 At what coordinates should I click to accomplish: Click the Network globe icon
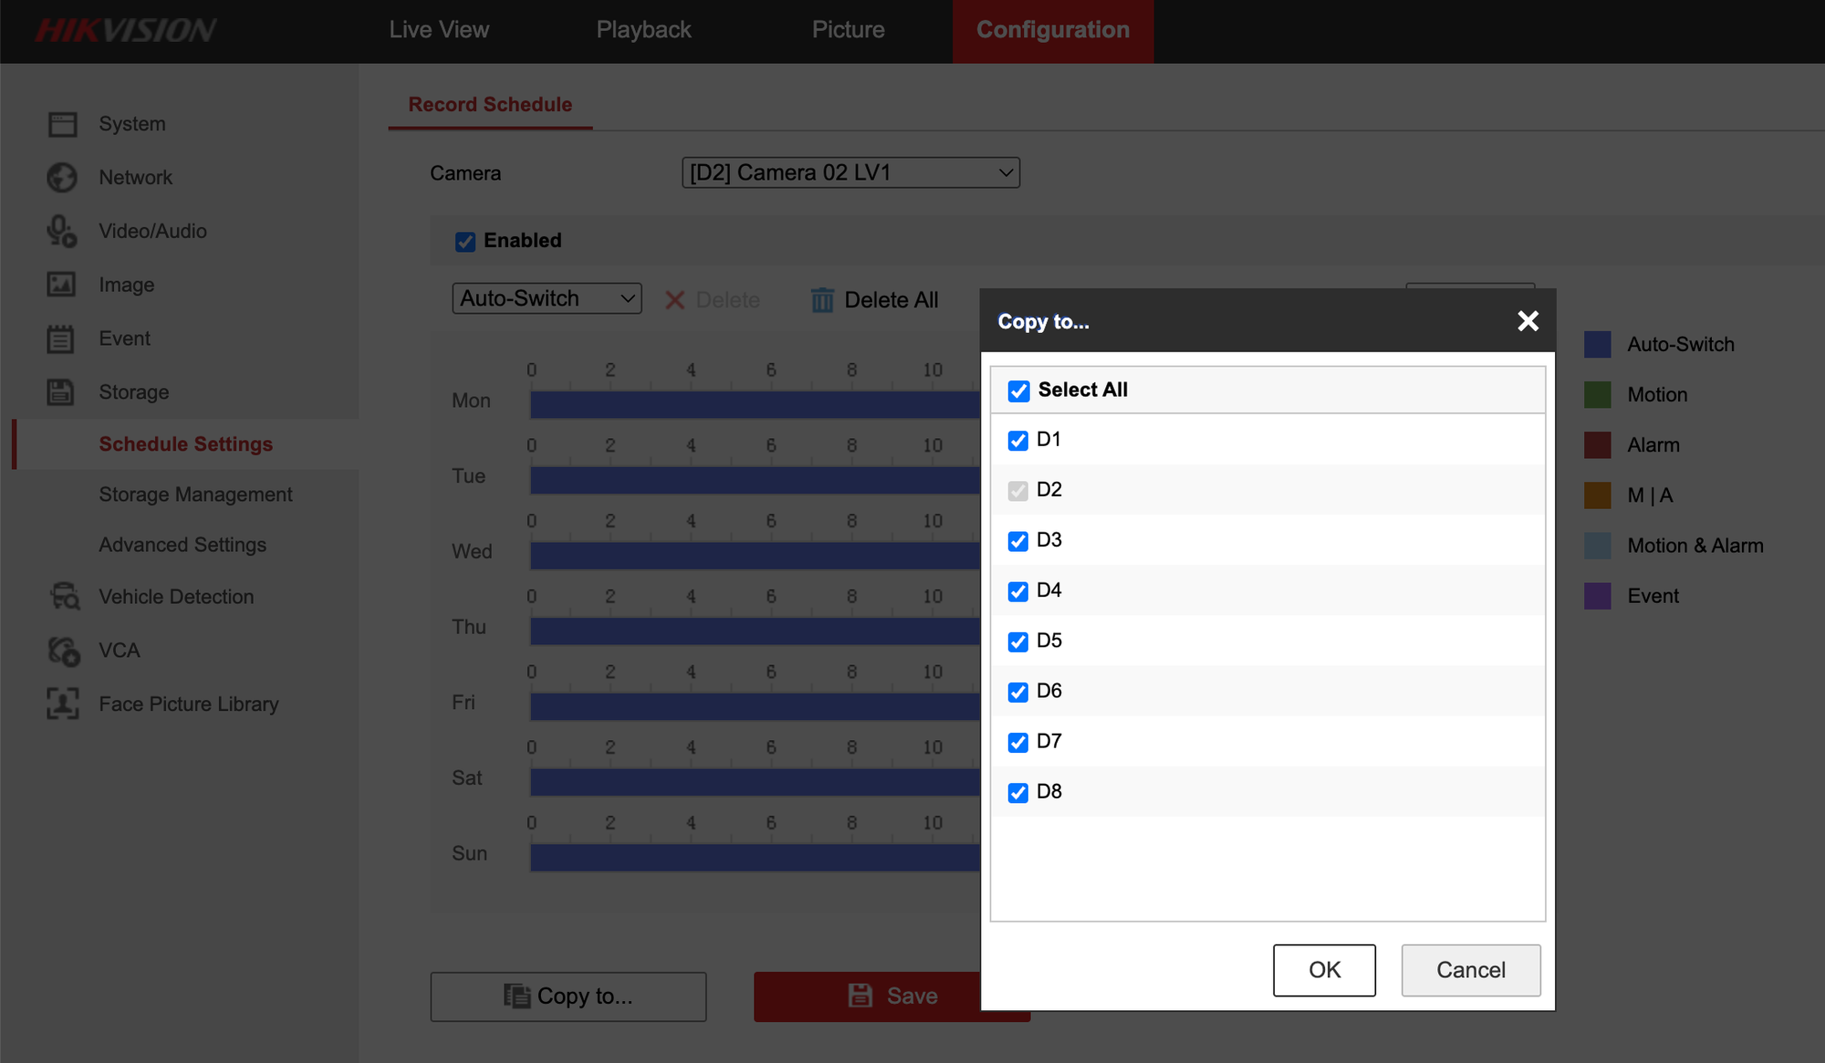(x=62, y=177)
